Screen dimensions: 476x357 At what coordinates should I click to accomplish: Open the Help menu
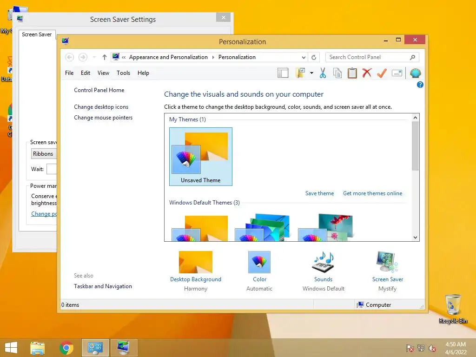point(143,73)
